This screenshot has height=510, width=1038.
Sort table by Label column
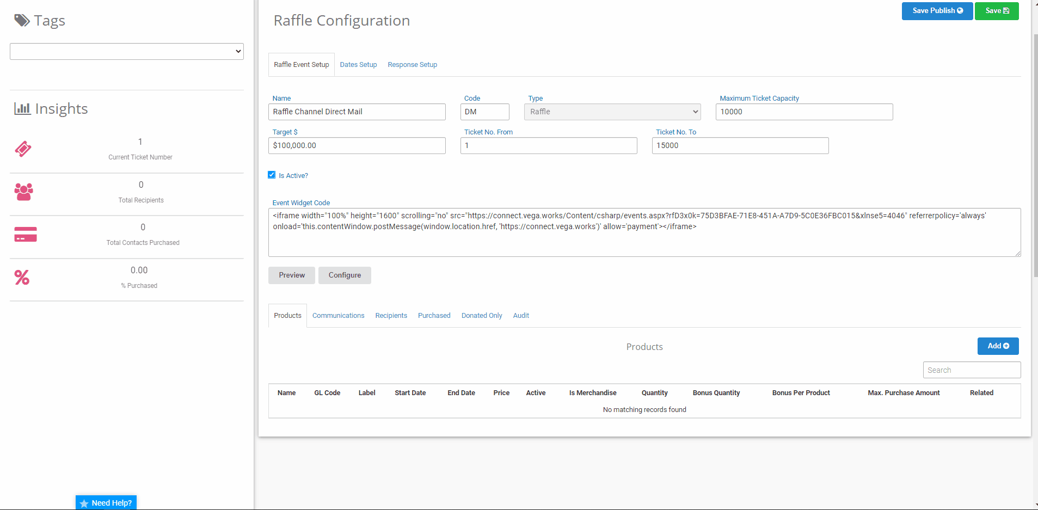tap(367, 393)
